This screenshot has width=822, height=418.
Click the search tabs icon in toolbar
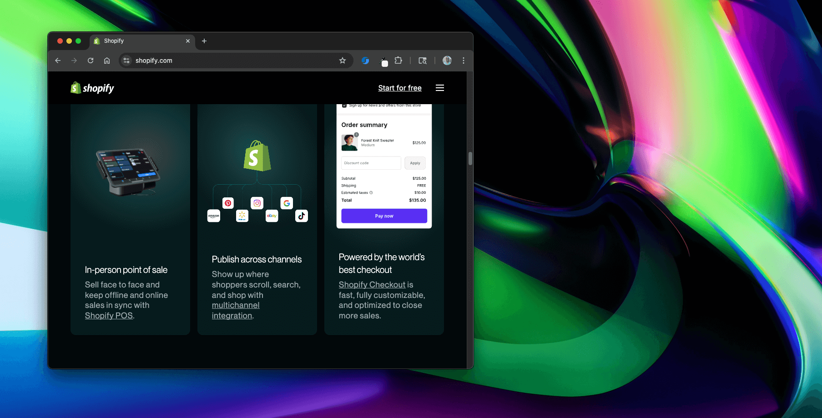point(423,60)
